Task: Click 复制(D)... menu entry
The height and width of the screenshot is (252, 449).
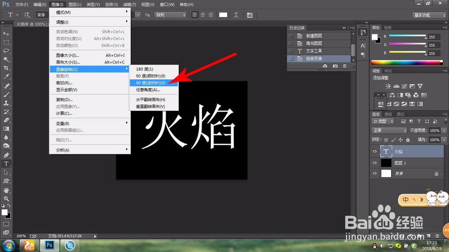Action: point(90,100)
